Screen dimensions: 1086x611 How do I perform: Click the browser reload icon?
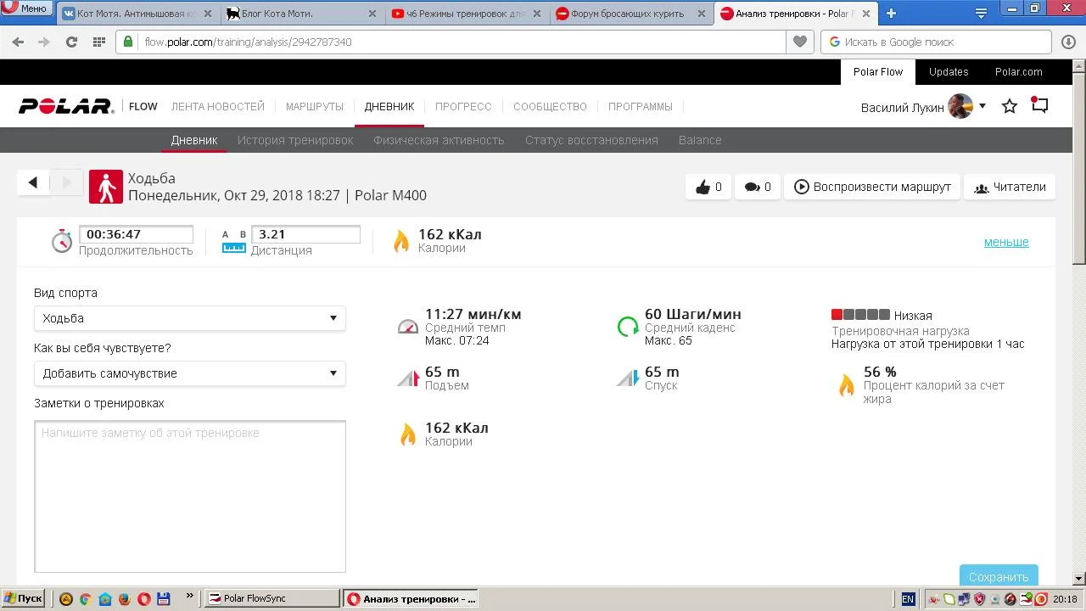coord(71,42)
